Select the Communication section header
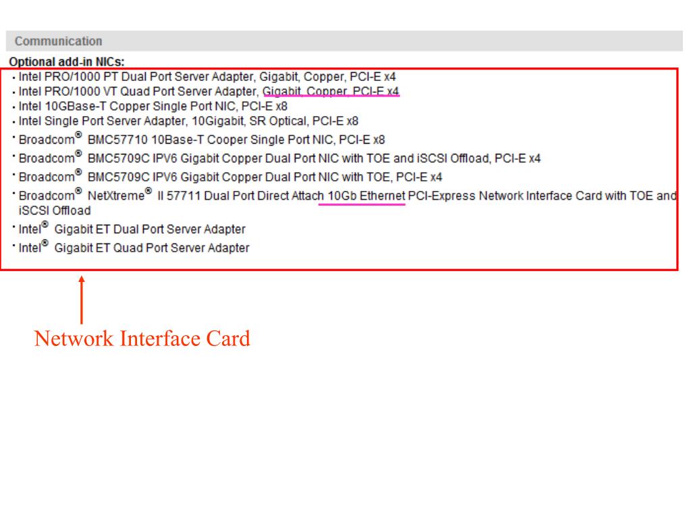 pyautogui.click(x=344, y=41)
